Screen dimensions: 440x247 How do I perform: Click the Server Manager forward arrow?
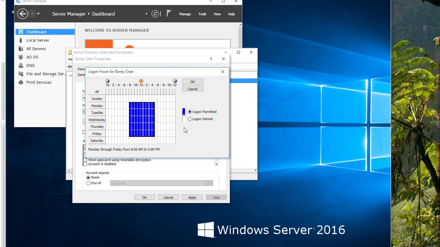click(x=32, y=14)
